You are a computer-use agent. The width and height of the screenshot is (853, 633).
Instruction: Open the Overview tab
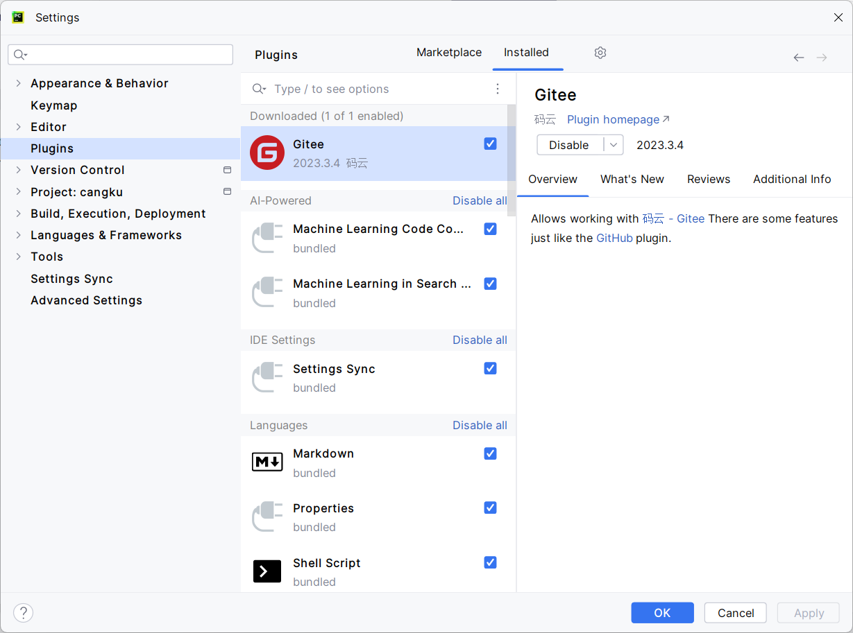pyautogui.click(x=552, y=179)
